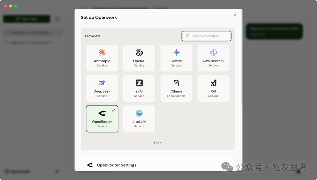
Task: Select the Anthropic provider card
Action: coord(102,58)
